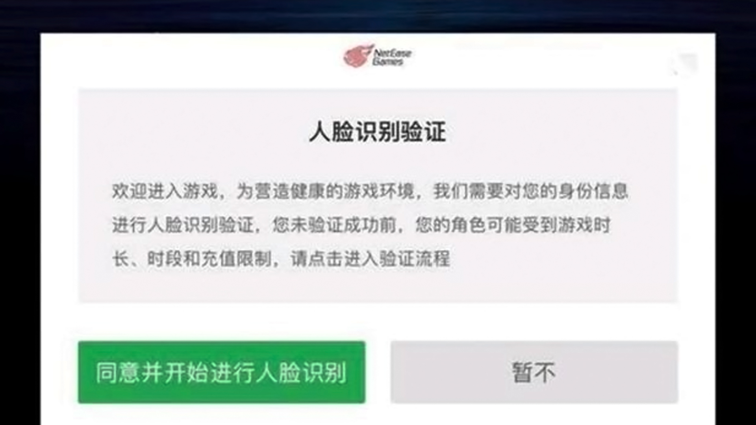Image resolution: width=756 pixels, height=425 pixels.
Task: Agree and start face recognition via green button
Action: click(x=222, y=372)
